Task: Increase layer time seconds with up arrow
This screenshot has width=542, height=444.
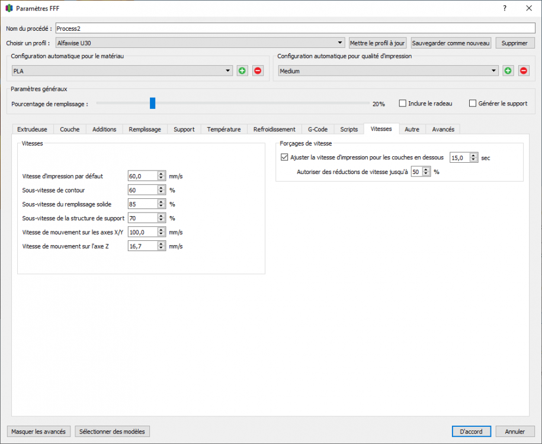Action: click(x=473, y=155)
